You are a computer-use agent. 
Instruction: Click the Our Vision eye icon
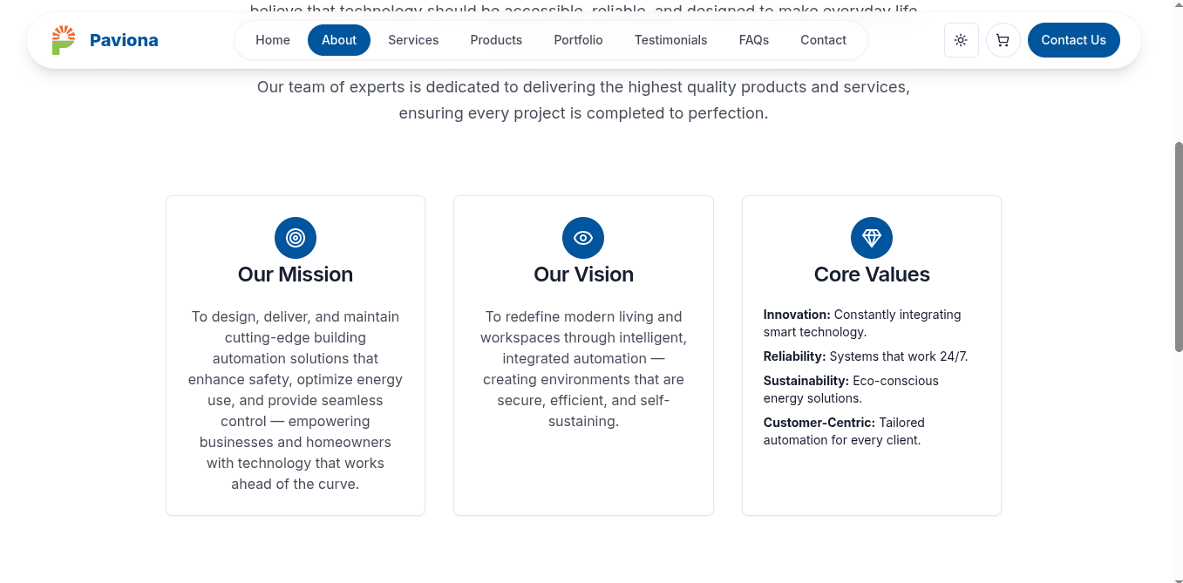click(x=583, y=238)
